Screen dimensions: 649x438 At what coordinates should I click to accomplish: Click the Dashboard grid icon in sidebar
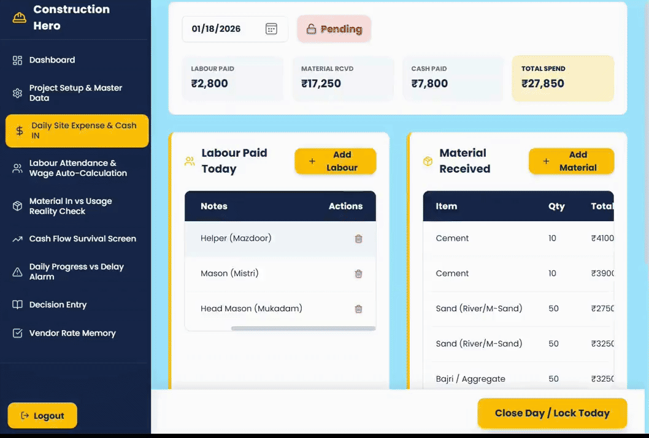(17, 60)
